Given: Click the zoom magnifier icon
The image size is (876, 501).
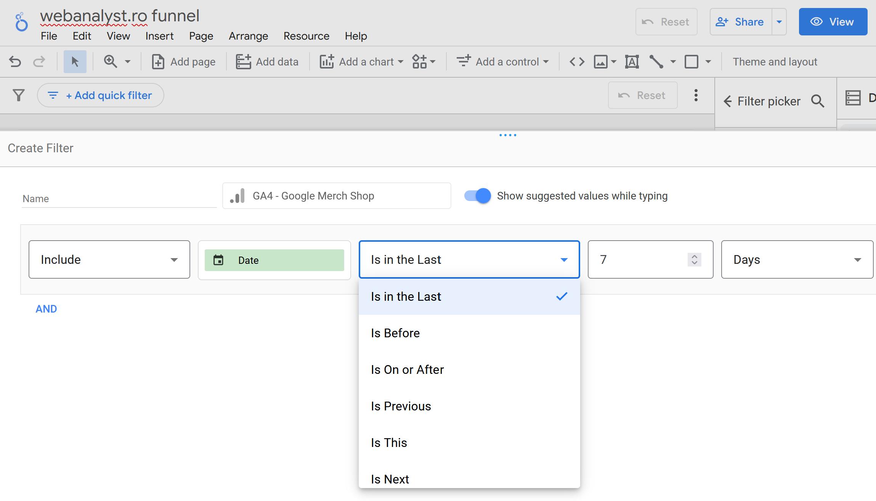Looking at the screenshot, I should coord(111,62).
